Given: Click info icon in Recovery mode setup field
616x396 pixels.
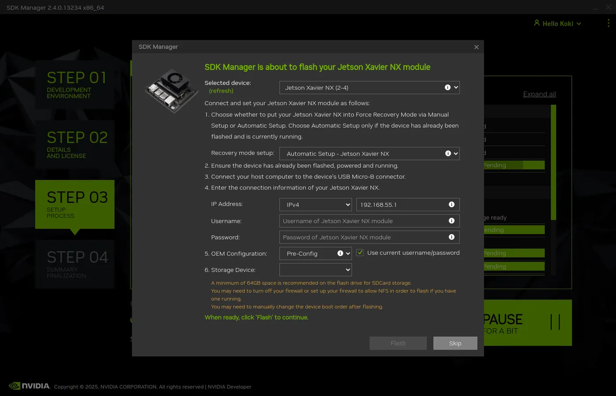Looking at the screenshot, I should point(448,153).
